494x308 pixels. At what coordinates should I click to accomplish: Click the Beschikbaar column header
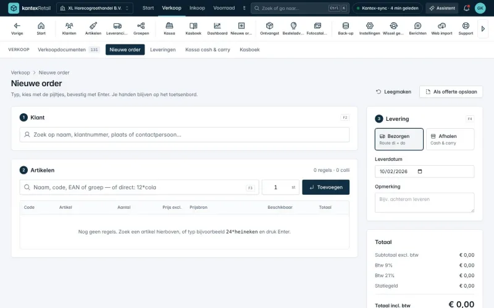click(280, 208)
